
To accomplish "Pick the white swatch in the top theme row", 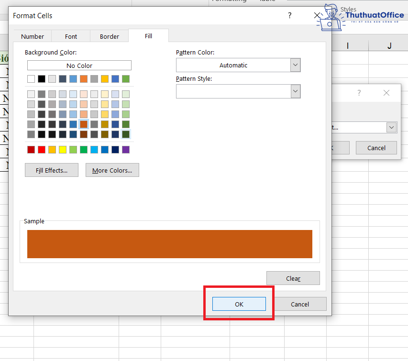I will coord(31,79).
